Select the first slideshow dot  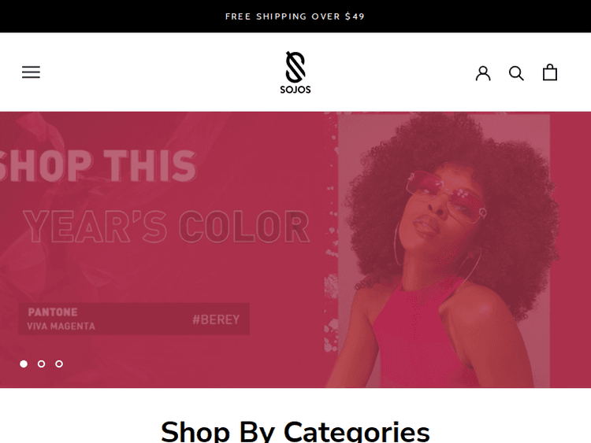pos(24,364)
